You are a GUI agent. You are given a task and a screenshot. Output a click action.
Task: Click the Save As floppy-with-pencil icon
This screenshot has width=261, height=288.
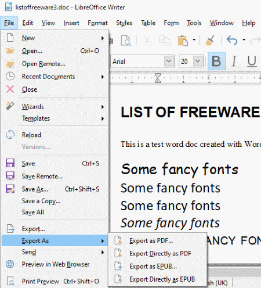click(x=10, y=189)
